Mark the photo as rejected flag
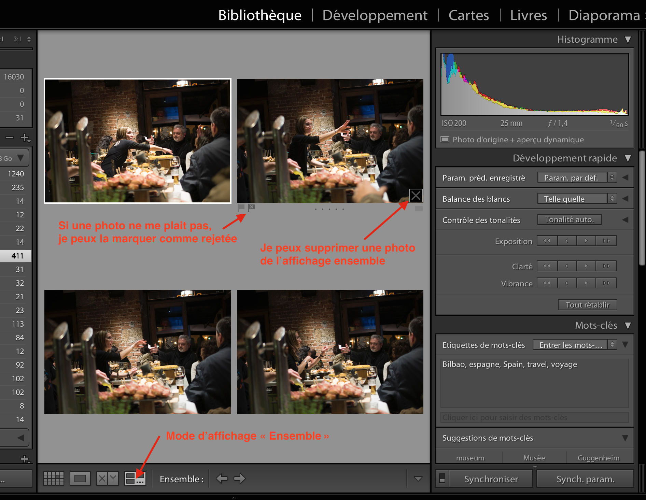The height and width of the screenshot is (500, 646). [252, 207]
